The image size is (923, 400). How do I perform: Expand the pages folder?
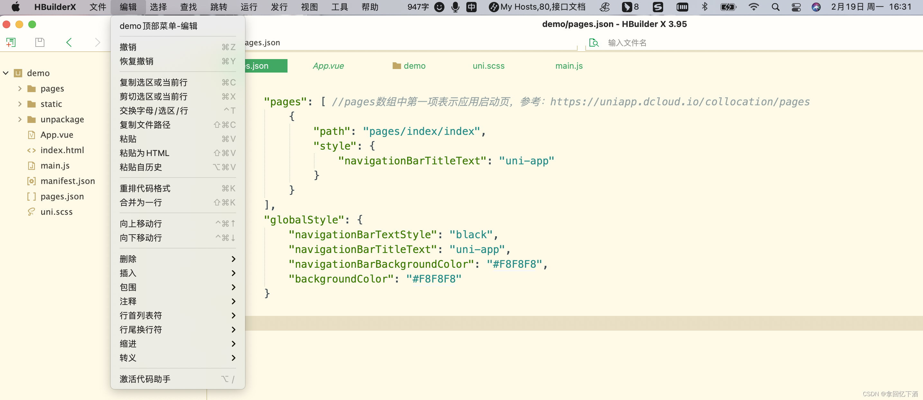point(20,88)
